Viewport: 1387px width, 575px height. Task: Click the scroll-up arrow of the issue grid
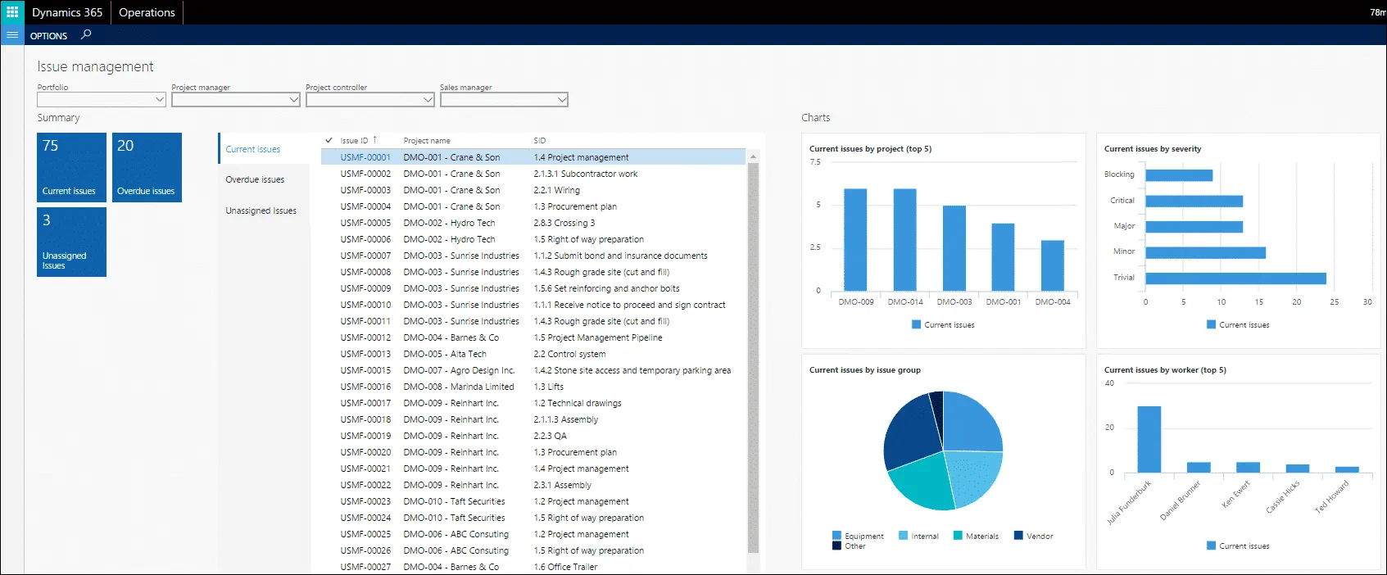(753, 156)
